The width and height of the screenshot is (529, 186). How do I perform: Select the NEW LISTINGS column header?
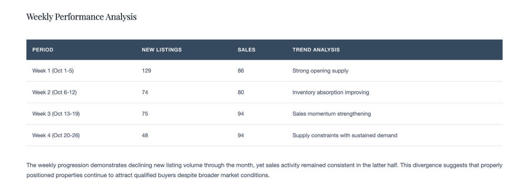161,50
